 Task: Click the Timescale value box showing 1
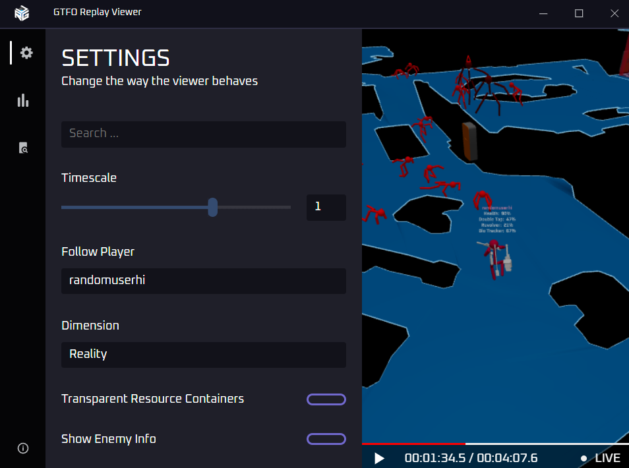coord(326,208)
